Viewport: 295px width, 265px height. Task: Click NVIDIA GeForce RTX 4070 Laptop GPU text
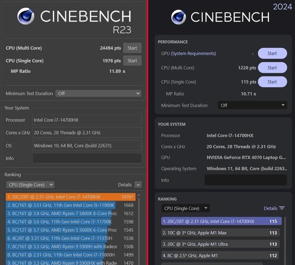pos(246,158)
